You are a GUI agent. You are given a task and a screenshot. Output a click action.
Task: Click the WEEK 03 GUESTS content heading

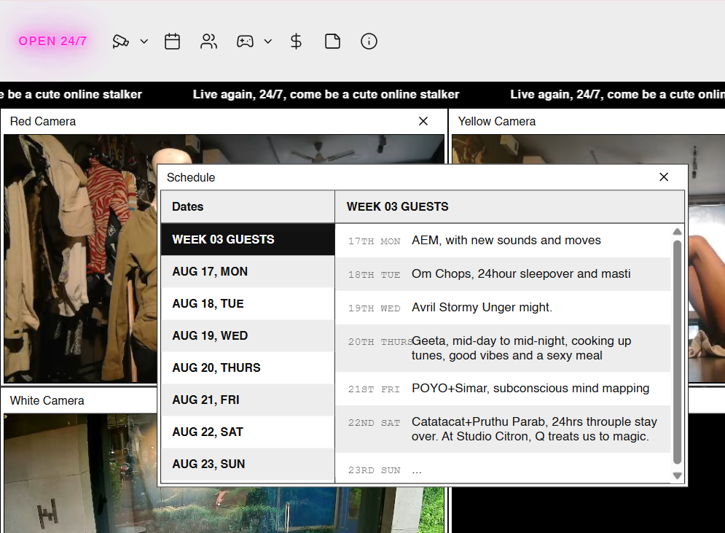(x=398, y=206)
